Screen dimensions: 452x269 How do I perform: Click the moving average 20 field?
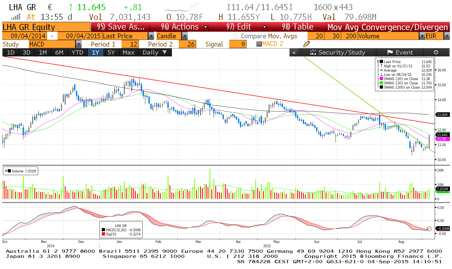pyautogui.click(x=316, y=36)
